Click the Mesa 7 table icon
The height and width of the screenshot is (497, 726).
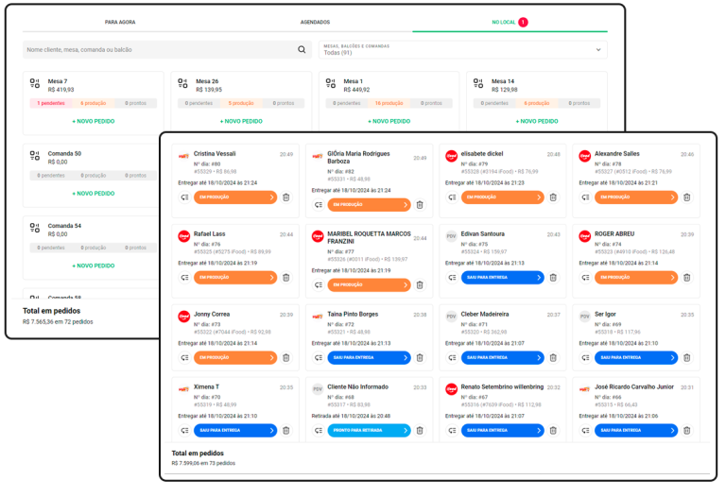(35, 84)
